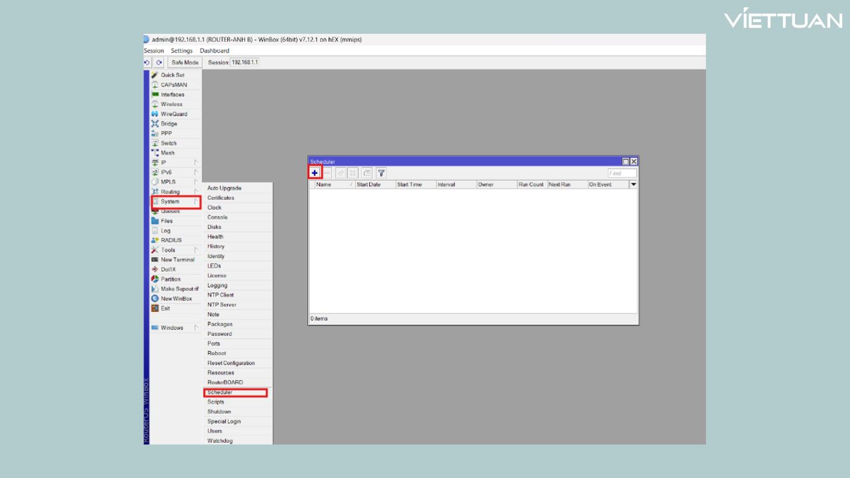Click the Find field in Scheduler window

point(622,173)
